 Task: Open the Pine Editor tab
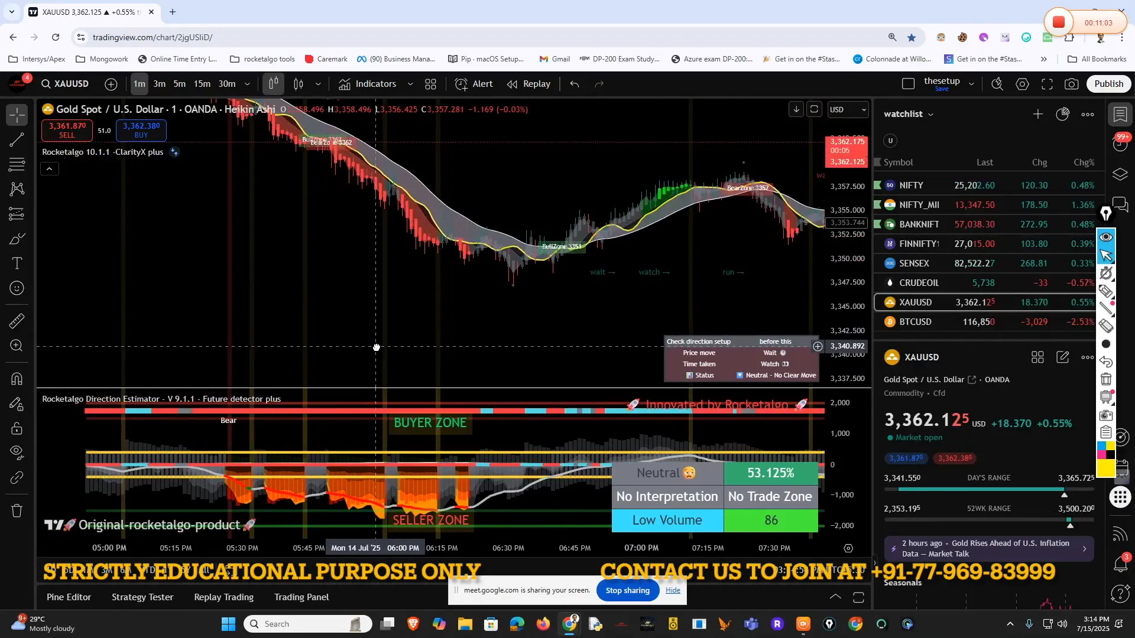pyautogui.click(x=69, y=597)
